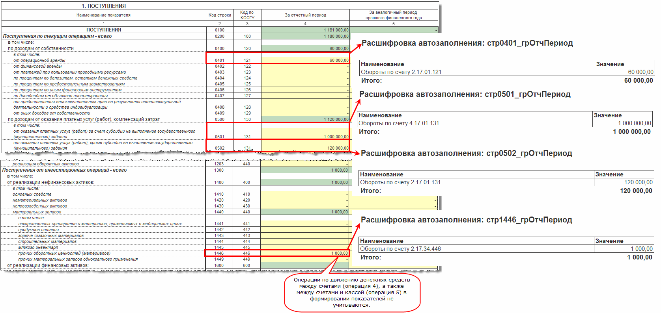Select the "от финансовой аренды" row label
661x313 pixels.
pos(37,66)
